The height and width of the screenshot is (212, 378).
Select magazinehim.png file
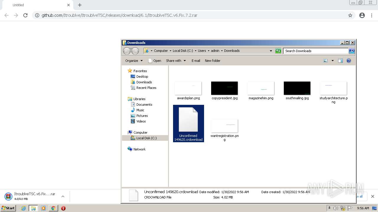click(x=261, y=91)
